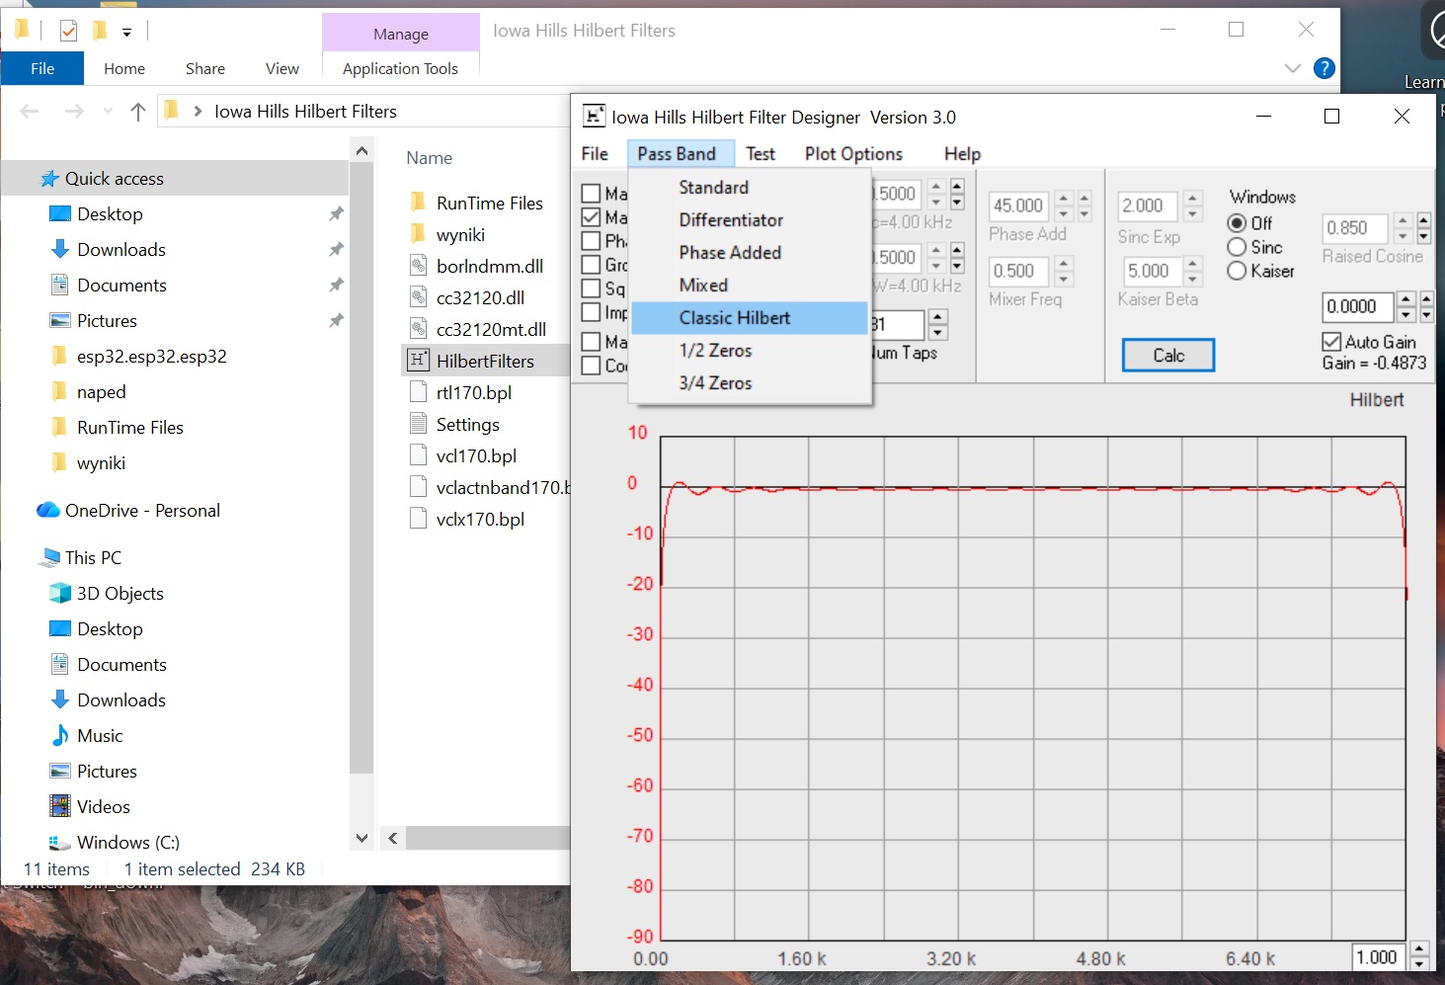The image size is (1445, 985).
Task: Sort files by the Name column header
Action: 430,158
